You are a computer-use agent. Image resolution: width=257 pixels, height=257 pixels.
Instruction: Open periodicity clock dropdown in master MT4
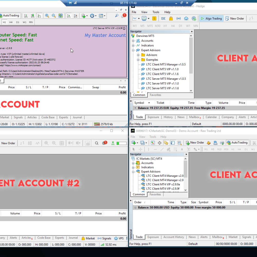click(93, 16)
